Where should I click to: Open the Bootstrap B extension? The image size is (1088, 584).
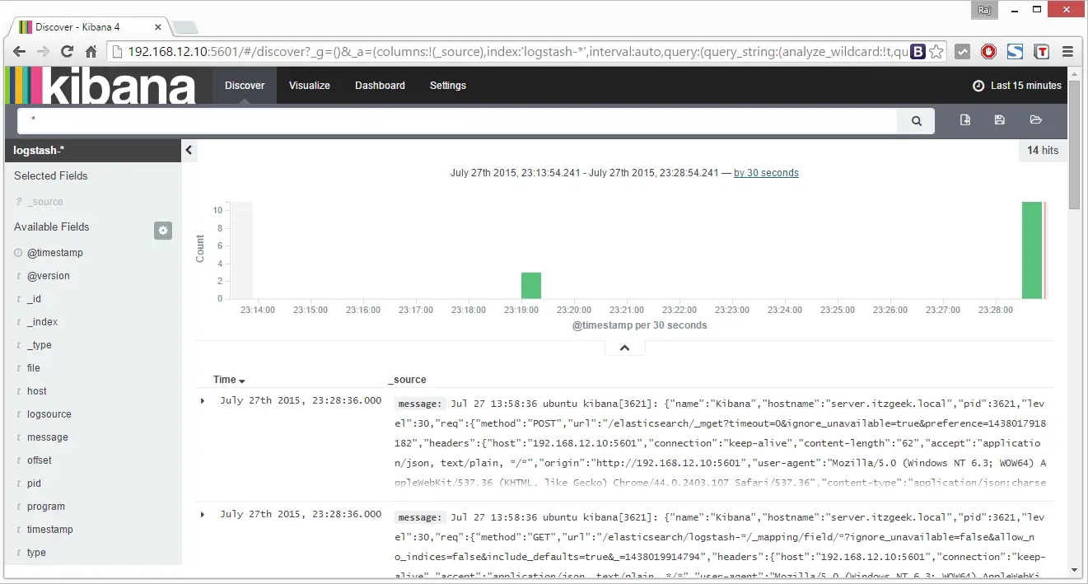coord(918,52)
